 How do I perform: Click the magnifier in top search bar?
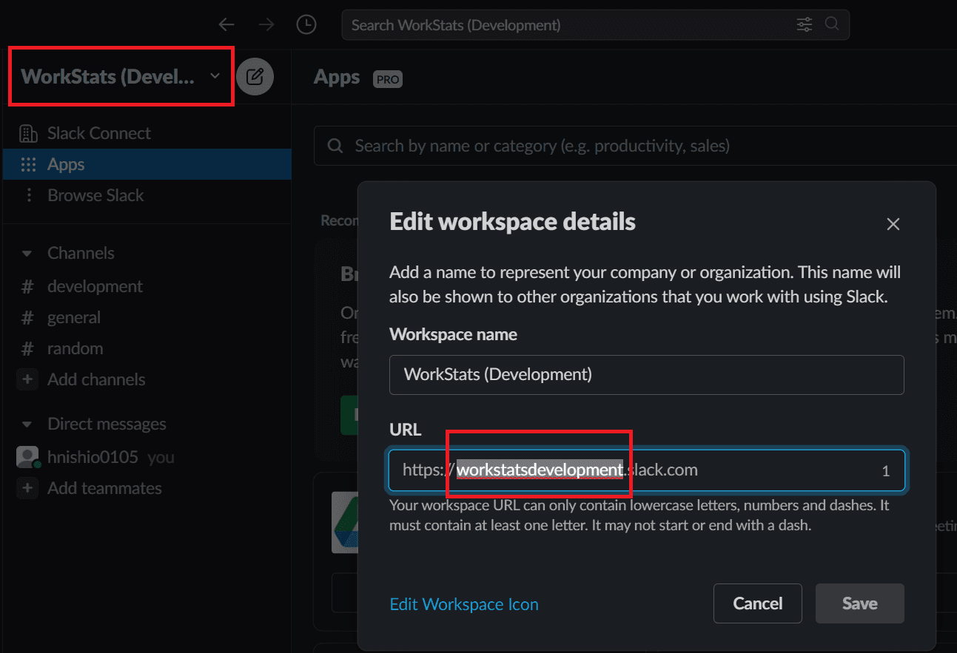[832, 24]
